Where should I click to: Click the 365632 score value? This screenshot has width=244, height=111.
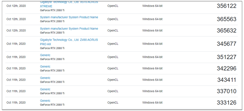click(227, 31)
